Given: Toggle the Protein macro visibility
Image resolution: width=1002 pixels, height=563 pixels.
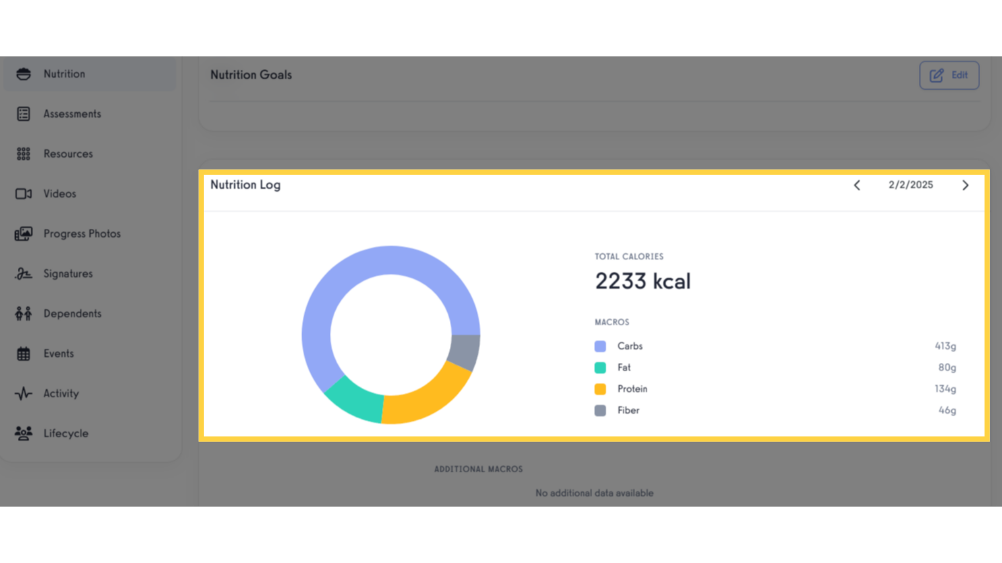Looking at the screenshot, I should tap(600, 388).
